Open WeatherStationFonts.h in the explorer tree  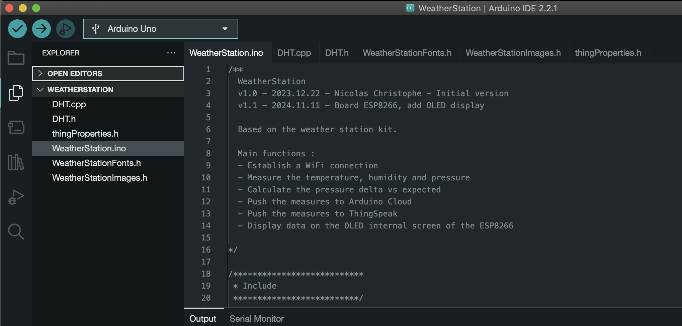coord(108,163)
